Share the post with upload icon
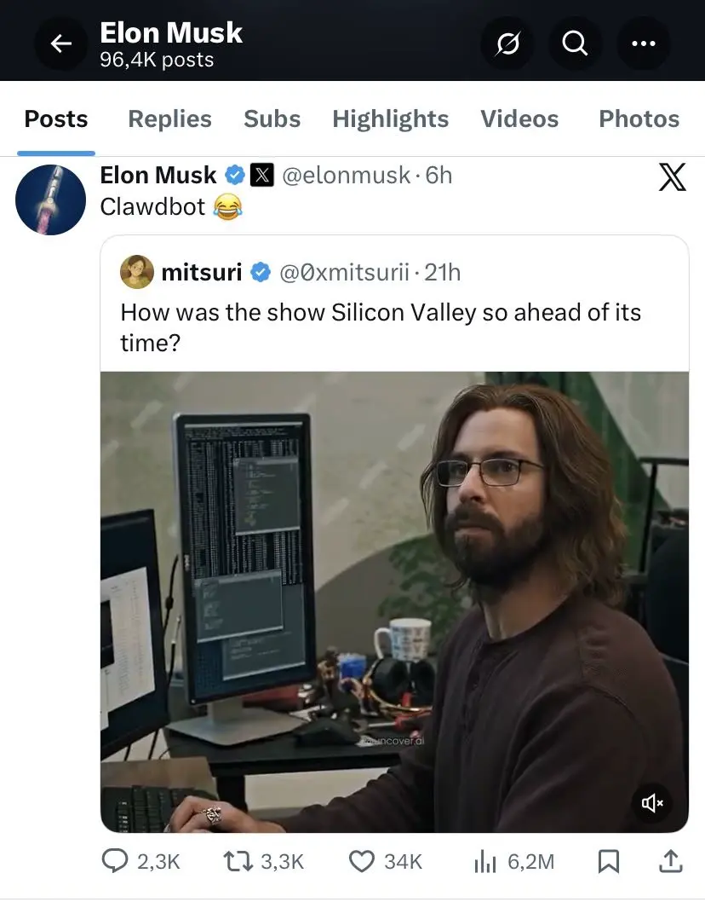Image resolution: width=705 pixels, height=902 pixels. click(670, 861)
